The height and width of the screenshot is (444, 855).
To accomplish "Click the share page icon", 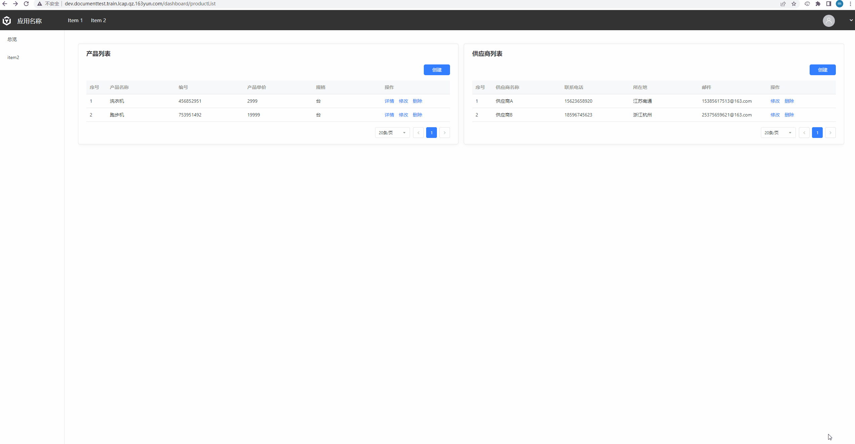I will [783, 4].
